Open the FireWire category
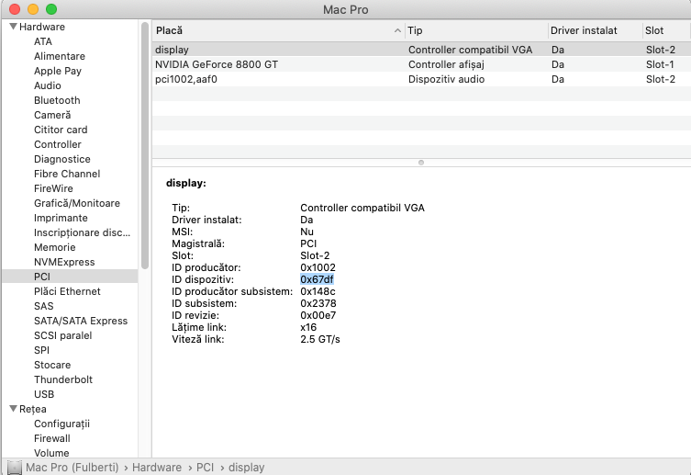The width and height of the screenshot is (691, 475). (53, 188)
